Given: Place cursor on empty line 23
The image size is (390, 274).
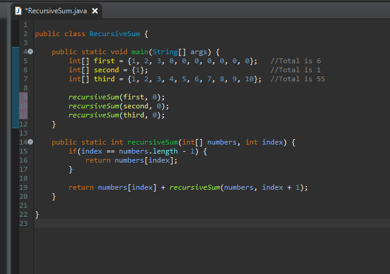Looking at the screenshot, I should [212, 223].
